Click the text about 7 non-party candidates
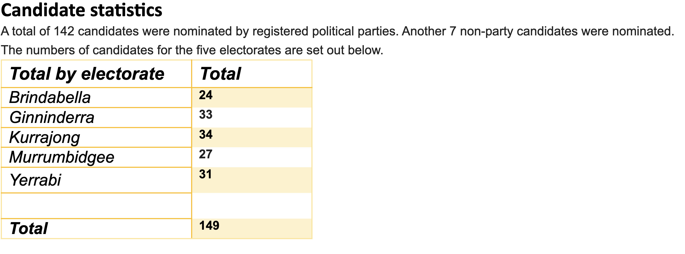 (538, 31)
